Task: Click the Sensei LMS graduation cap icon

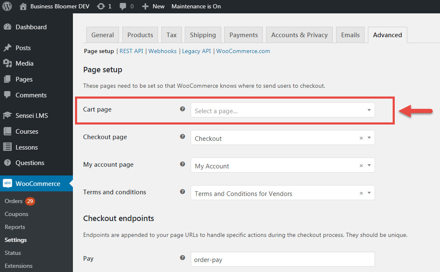Action: tap(8, 115)
